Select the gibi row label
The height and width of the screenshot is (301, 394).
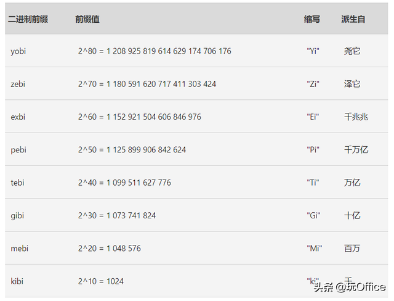click(18, 215)
